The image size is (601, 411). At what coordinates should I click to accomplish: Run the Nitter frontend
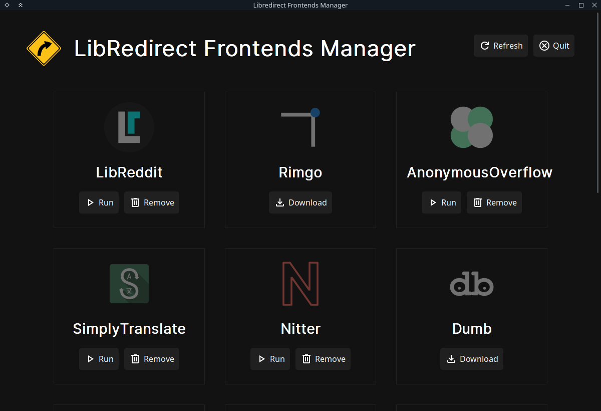(x=270, y=359)
